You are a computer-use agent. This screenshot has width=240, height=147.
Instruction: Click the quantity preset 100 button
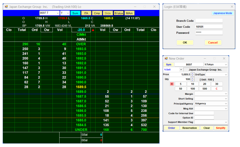click(x=192, y=89)
